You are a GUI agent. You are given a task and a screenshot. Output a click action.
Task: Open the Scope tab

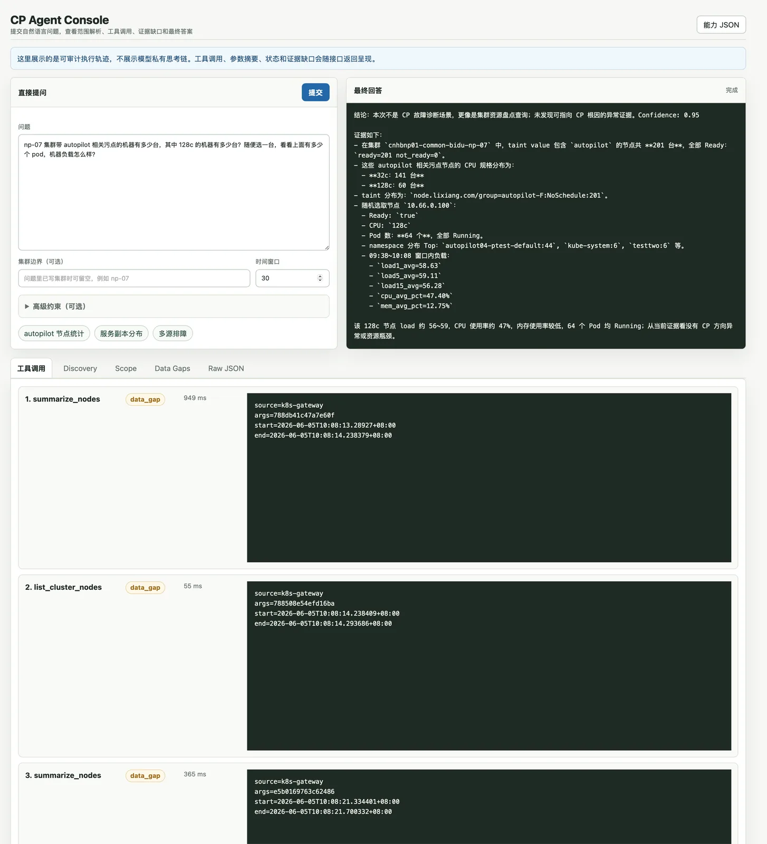(126, 368)
